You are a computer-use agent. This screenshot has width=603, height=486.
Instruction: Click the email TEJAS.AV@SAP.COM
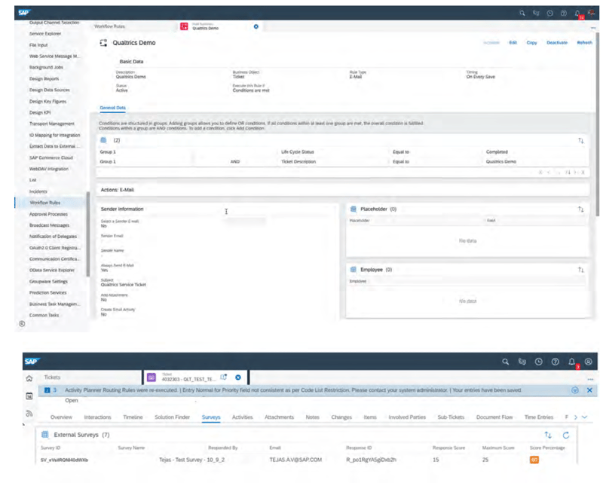point(295,460)
